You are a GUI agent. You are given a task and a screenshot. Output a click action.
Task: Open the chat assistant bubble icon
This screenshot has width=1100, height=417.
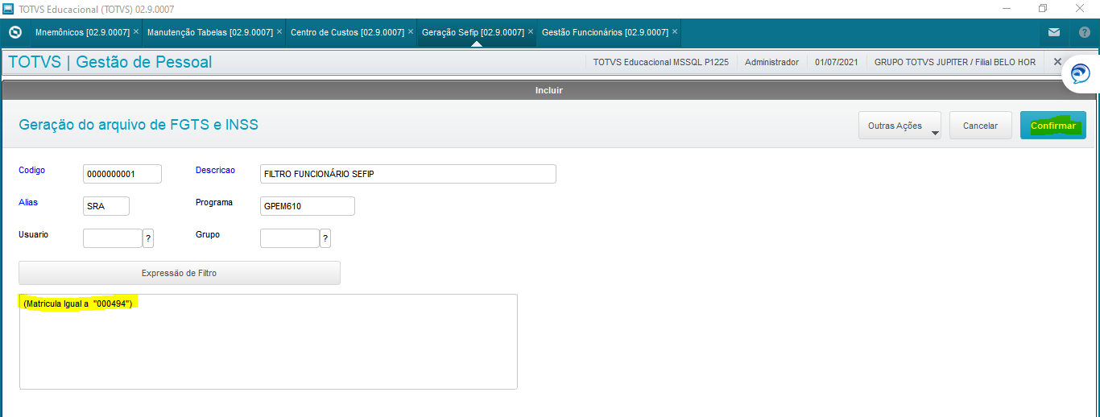coord(1080,75)
